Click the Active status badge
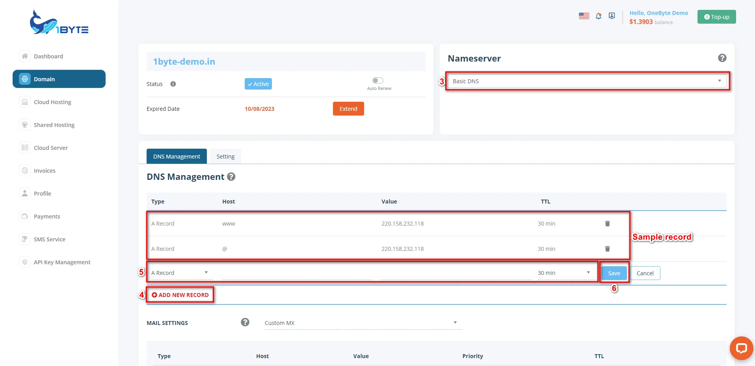 point(258,84)
